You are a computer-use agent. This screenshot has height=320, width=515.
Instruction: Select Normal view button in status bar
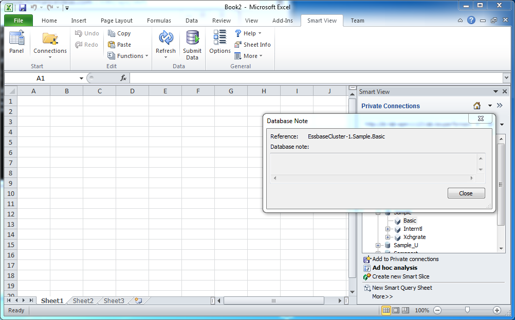387,310
